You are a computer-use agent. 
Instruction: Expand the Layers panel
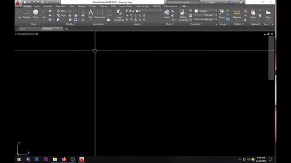[138, 24]
